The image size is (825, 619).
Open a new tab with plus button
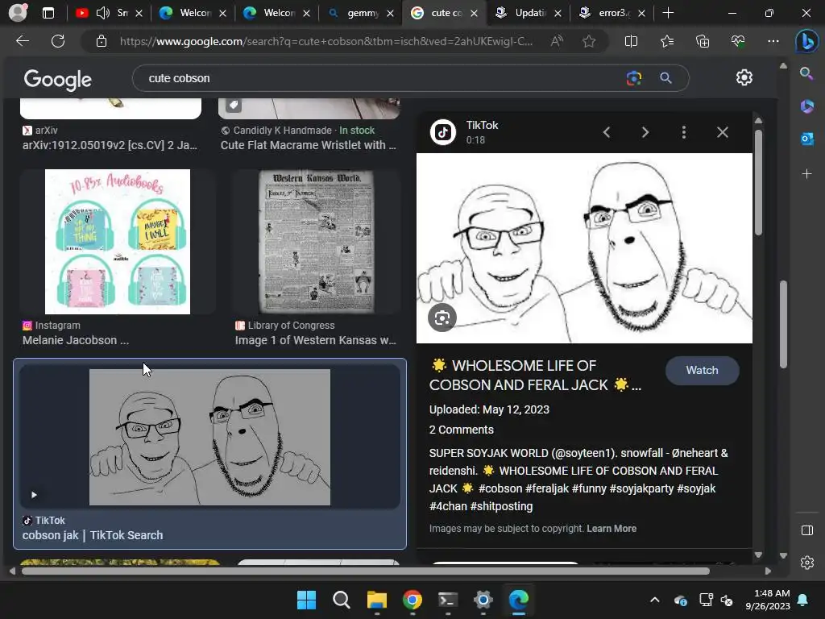[x=668, y=13]
